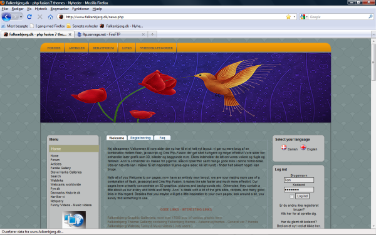Image resolution: width=376 pixels, height=235 pixels.
Task: Open the Search link in the Menu
Action: [56, 176]
